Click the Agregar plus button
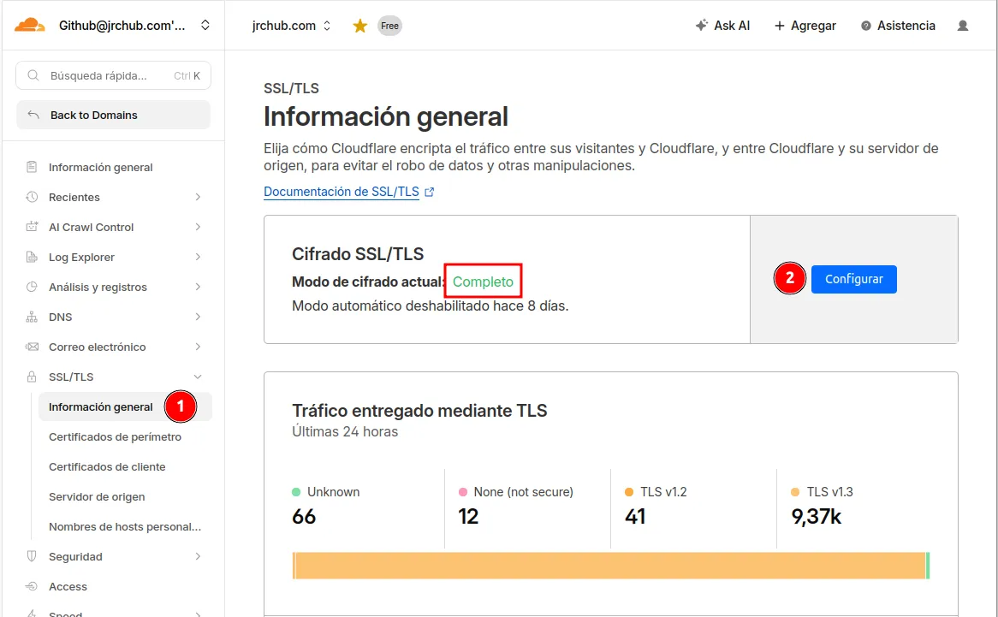The image size is (998, 617). point(805,26)
